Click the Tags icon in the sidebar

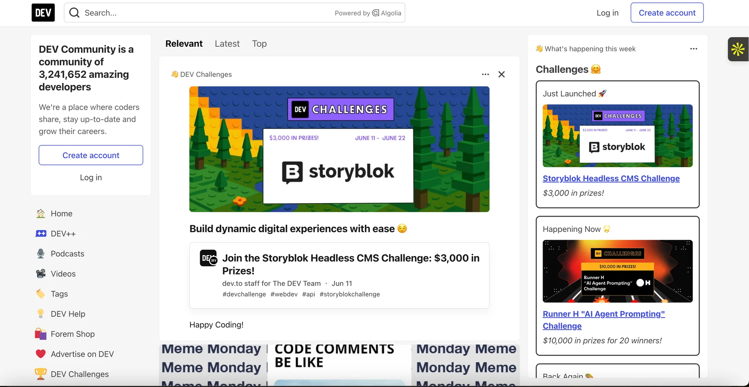pos(41,293)
